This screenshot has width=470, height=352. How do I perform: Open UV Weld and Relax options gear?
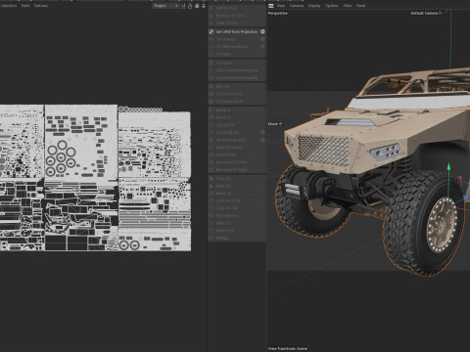262,47
